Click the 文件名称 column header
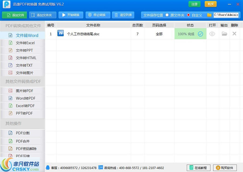The width and height of the screenshot is (243, 172). (93, 25)
